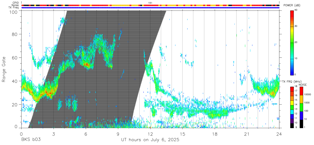This screenshot has height=145, width=314.
Task: Click the 80 tick on Range Gate axis
Action: [x=15, y=34]
